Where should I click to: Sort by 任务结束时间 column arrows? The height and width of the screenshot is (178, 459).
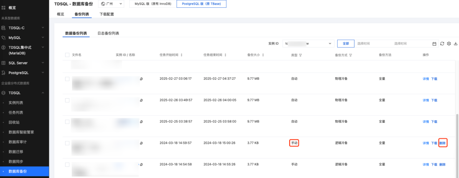[225, 55]
